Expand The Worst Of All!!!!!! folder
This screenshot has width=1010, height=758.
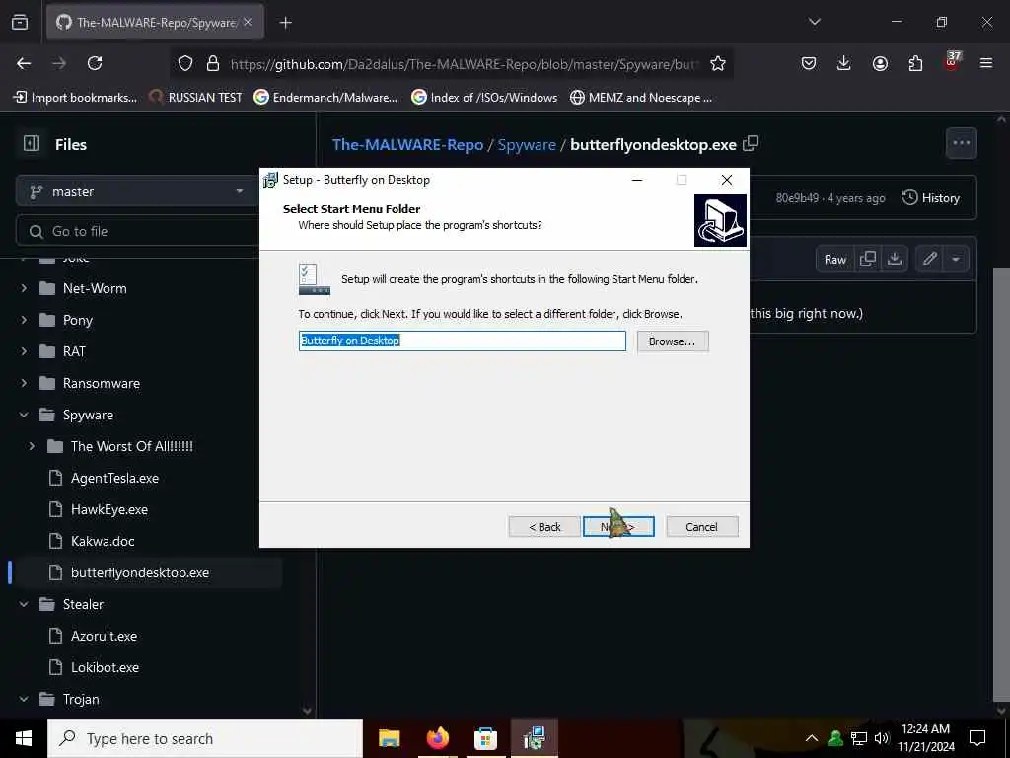click(32, 446)
